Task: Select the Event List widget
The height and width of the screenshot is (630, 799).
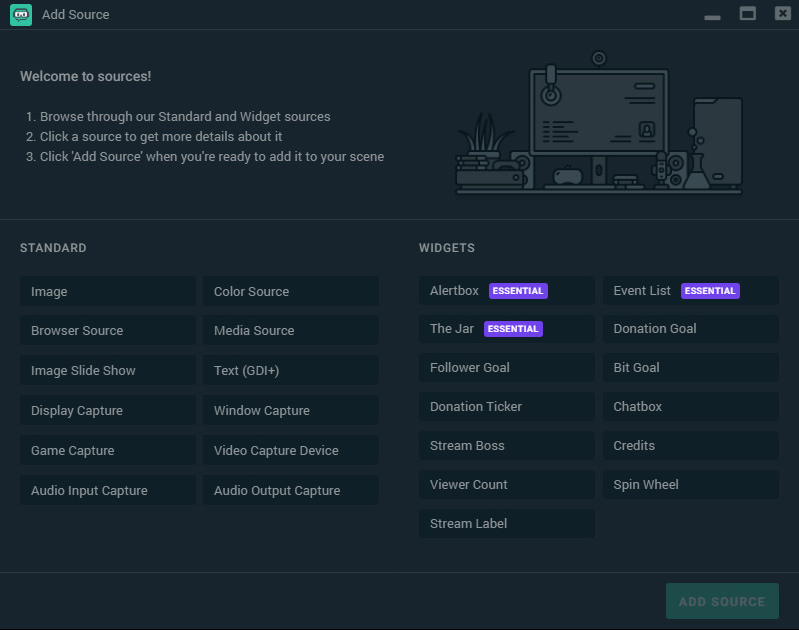Action: [x=690, y=291]
